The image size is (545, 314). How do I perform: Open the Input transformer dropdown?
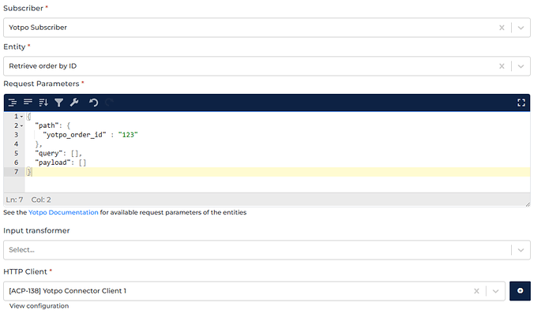[x=521, y=250]
